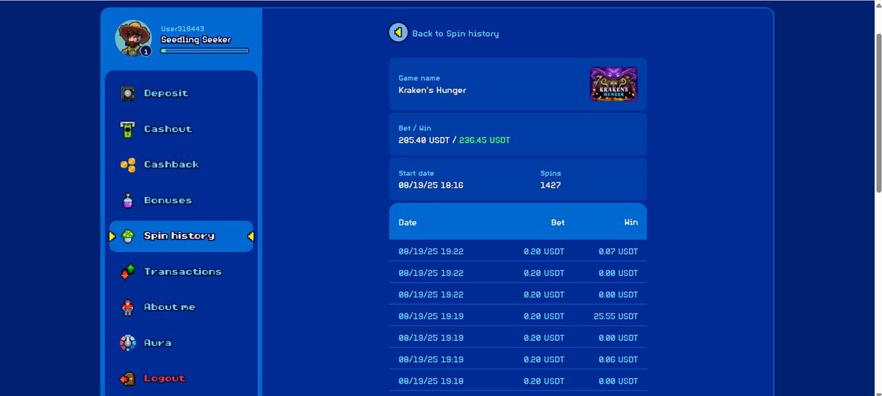Click the red-green arrows icon beside Transactions
Viewport: 882px width, 396px height.
(127, 272)
